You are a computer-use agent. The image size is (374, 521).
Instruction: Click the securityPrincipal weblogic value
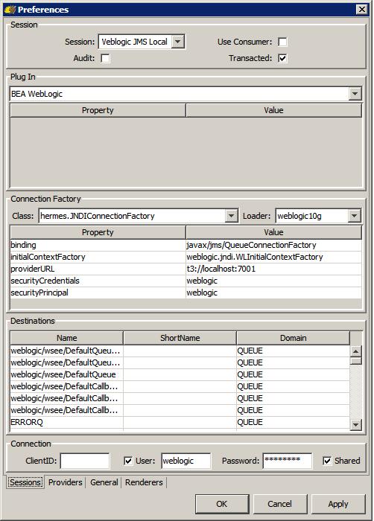[273, 293]
